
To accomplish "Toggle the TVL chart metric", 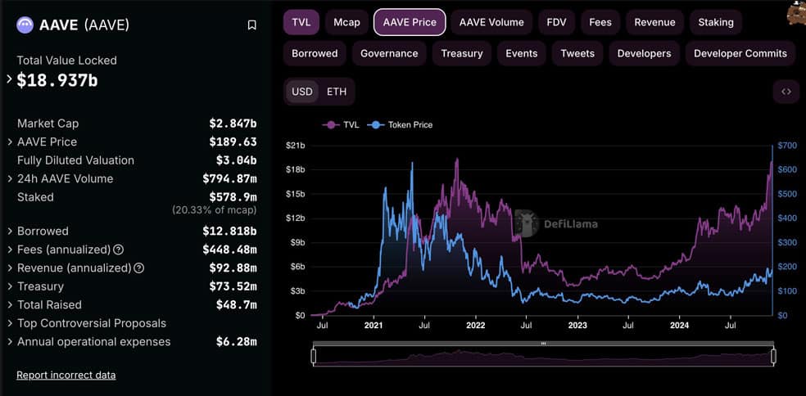I will tap(301, 22).
